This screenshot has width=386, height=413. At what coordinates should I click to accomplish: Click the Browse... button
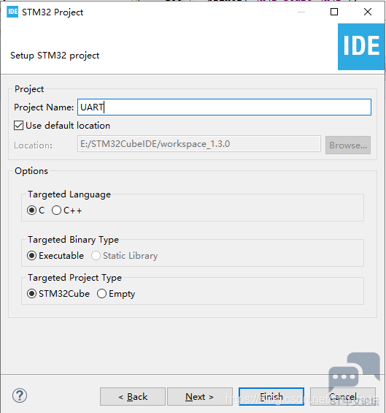[348, 145]
